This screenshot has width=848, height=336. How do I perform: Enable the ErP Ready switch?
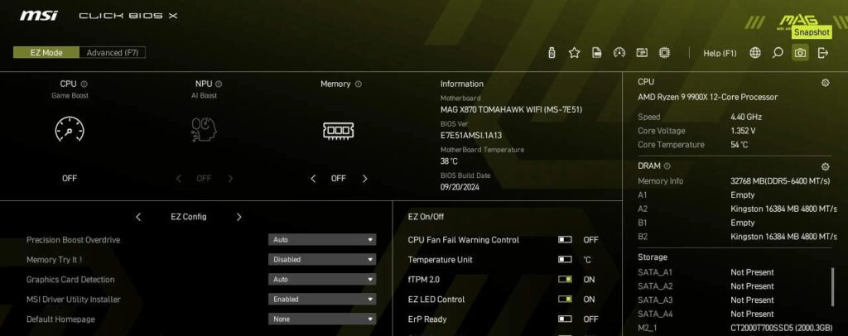coord(565,319)
